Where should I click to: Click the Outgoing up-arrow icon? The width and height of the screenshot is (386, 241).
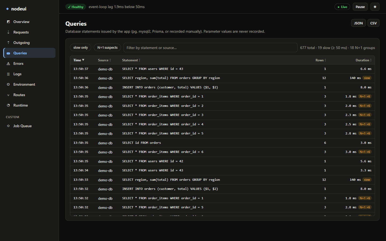8,43
